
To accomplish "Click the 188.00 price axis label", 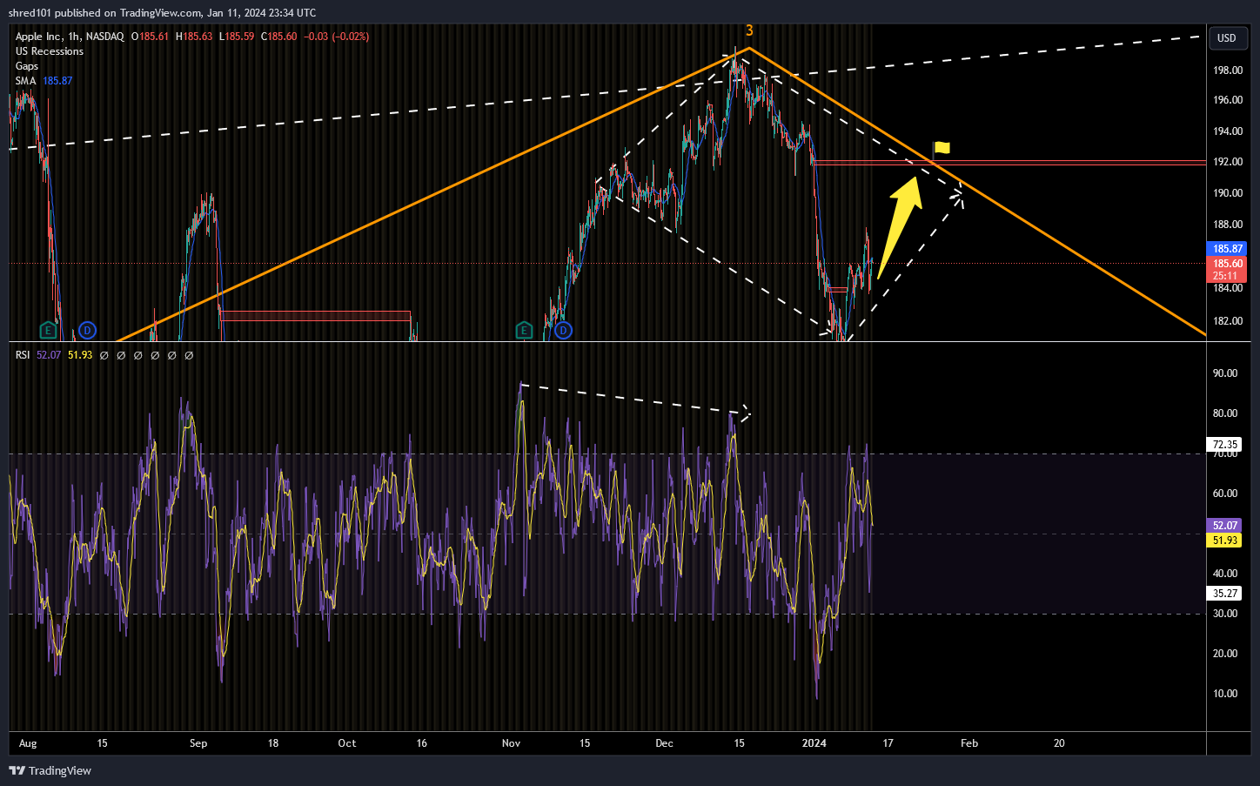I will click(x=1228, y=225).
